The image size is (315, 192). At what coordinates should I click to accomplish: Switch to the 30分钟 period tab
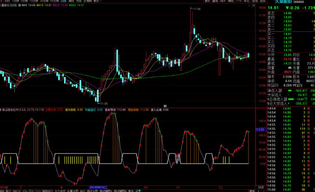[x=44, y=1]
